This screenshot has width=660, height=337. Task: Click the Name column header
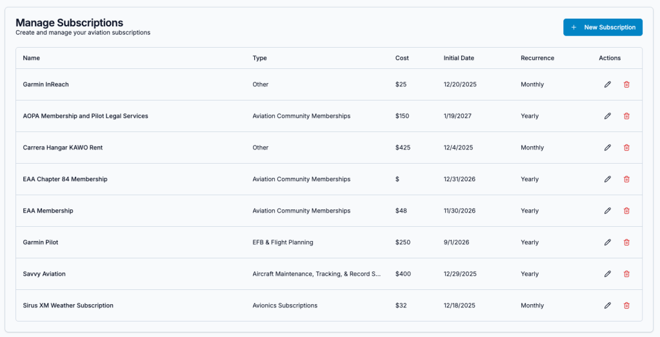(32, 58)
